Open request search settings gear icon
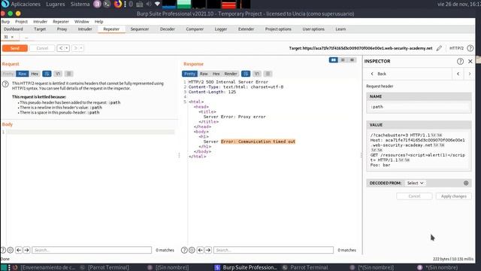This screenshot has height=271, width=481. pos(10,250)
